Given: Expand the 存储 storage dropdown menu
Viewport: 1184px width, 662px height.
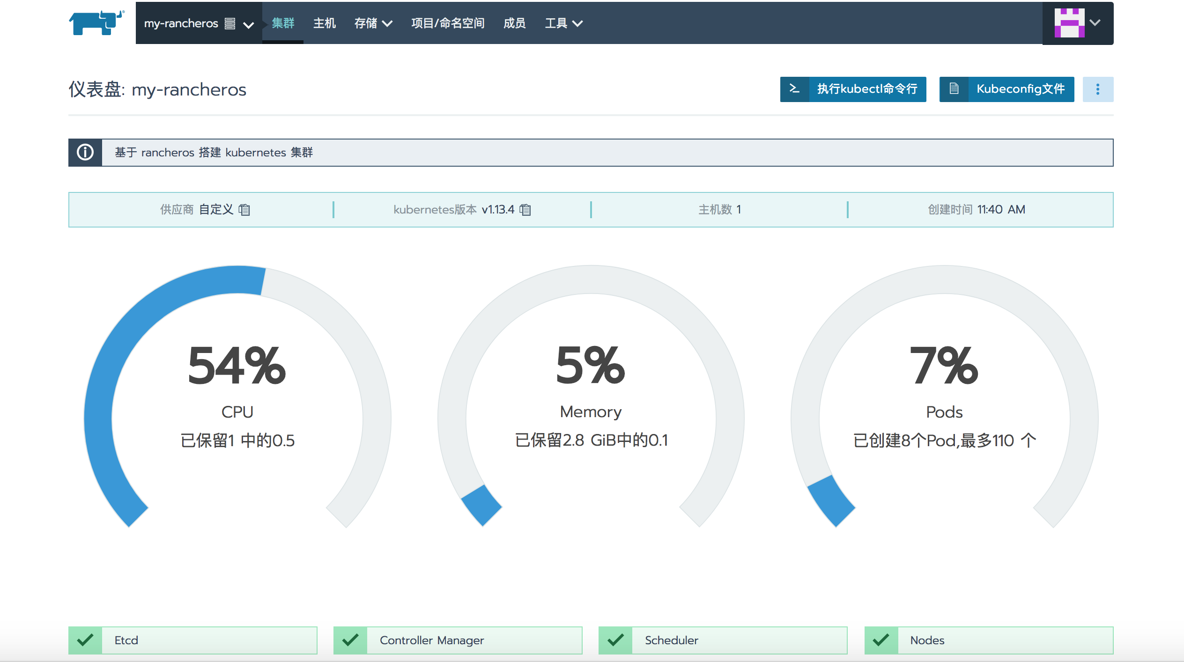Looking at the screenshot, I should coord(373,23).
